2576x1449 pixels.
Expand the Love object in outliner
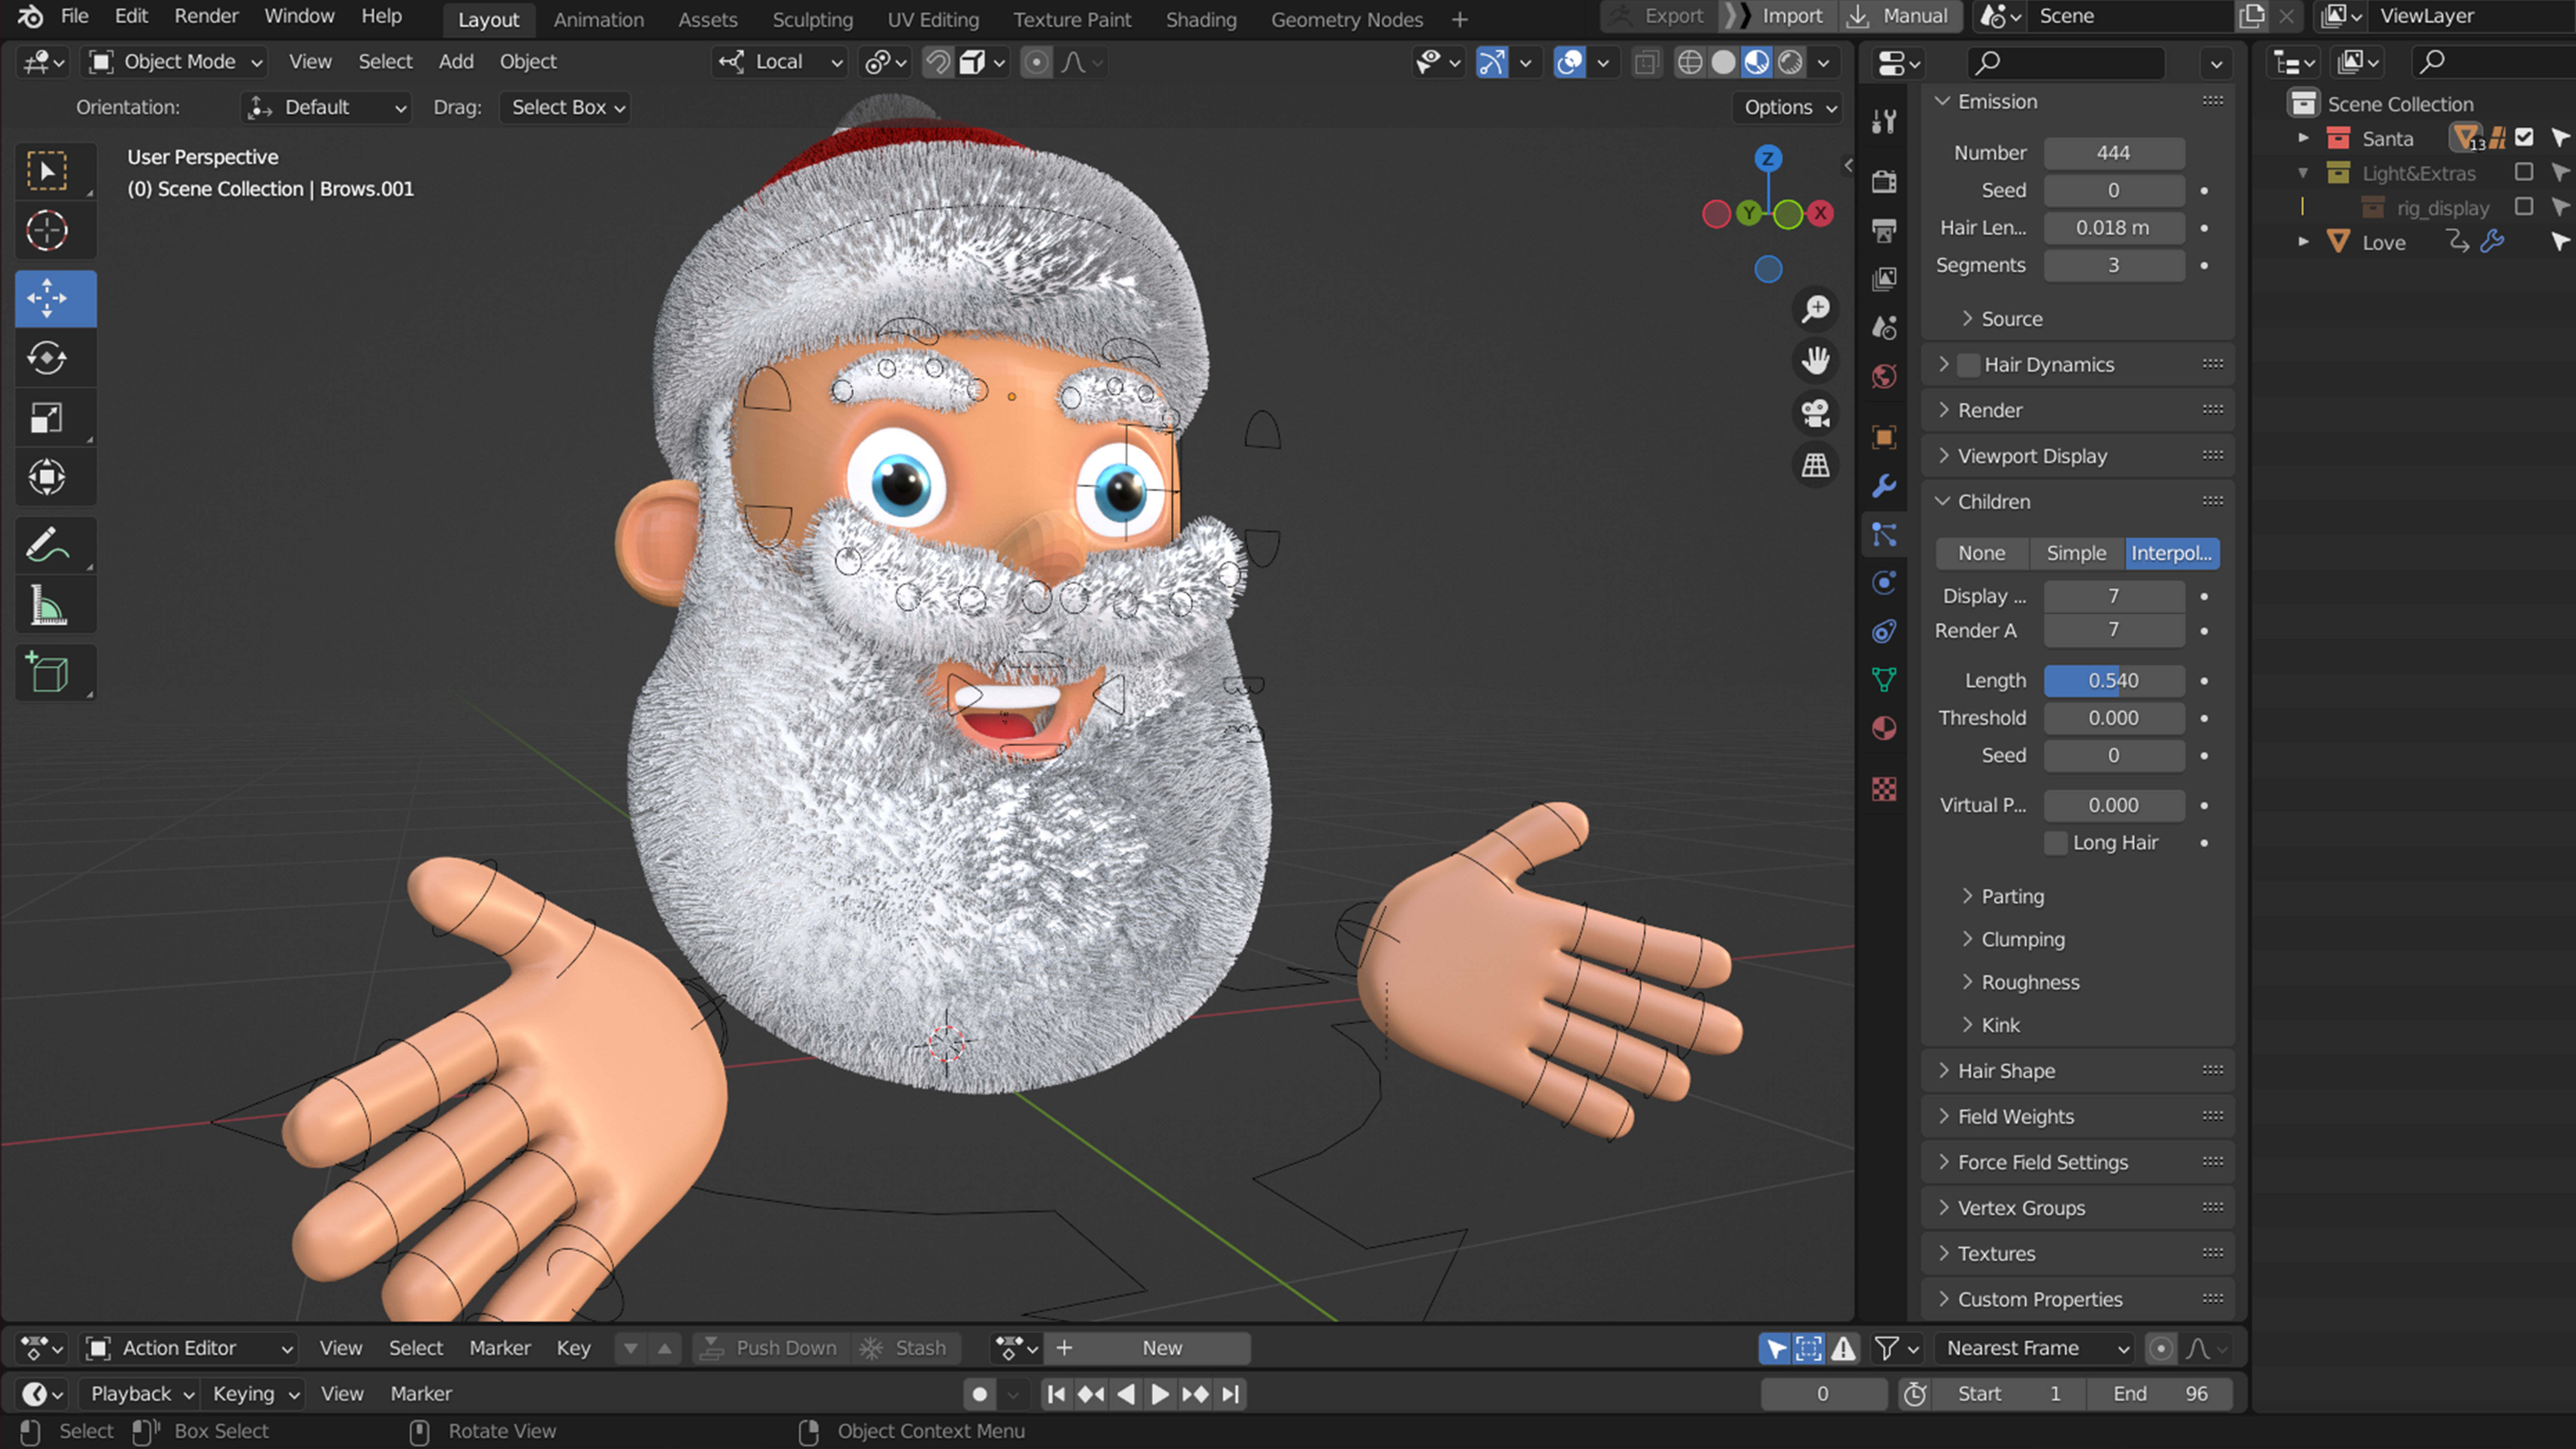[x=2304, y=242]
